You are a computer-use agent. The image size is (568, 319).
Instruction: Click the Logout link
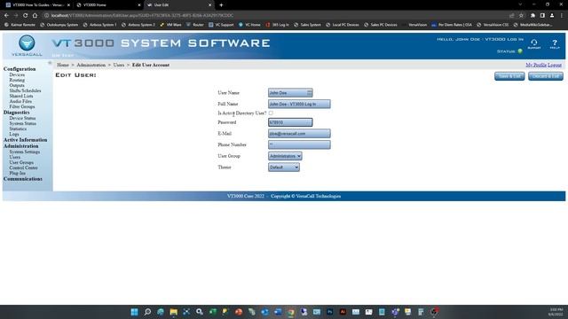[x=554, y=65]
